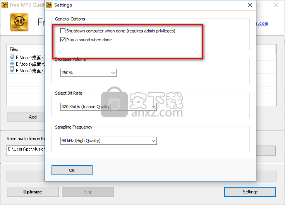Click the 48 kHz (High Quality) text

coord(81,141)
